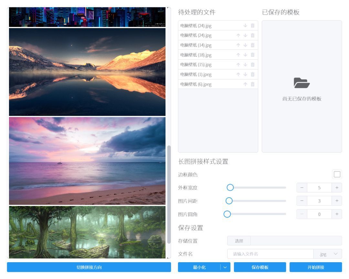Click the 外框宽度 slider handle

click(230, 188)
